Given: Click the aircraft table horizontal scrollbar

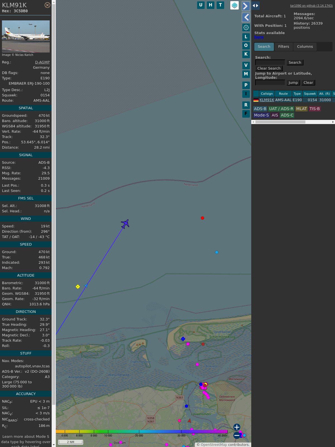Looking at the screenshot, I should 280,122.
